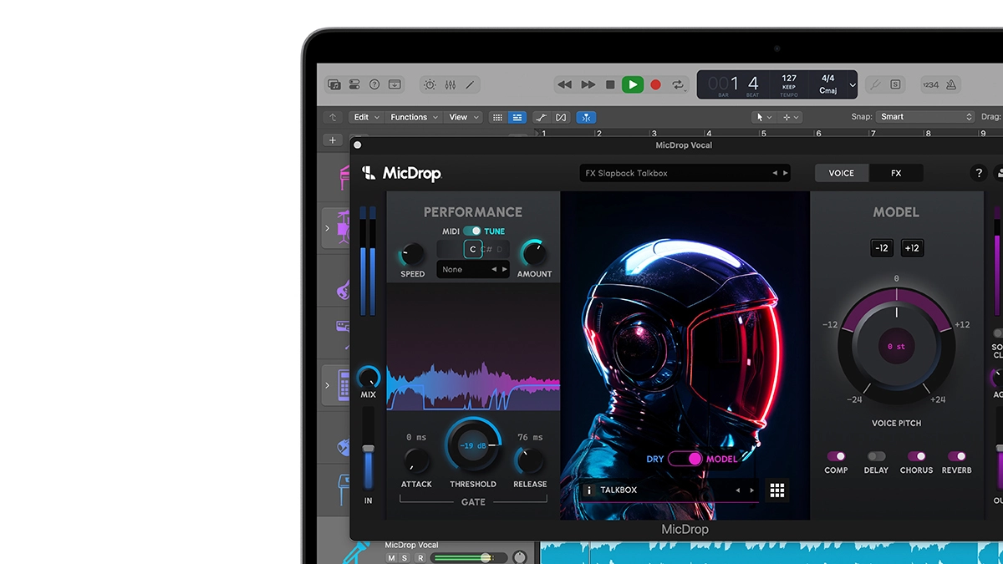Click the IN level slider handle
The width and height of the screenshot is (1003, 564).
tap(368, 450)
